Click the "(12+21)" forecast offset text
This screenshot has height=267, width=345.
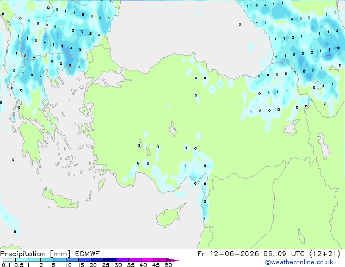tap(325, 254)
